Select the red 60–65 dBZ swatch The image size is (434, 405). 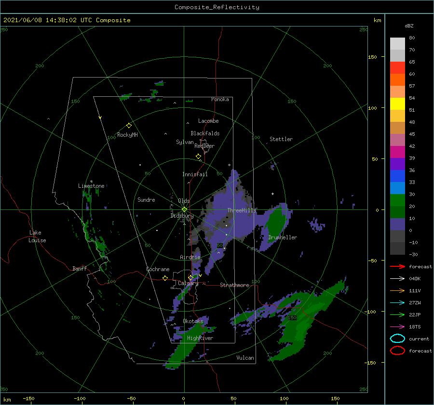coord(397,68)
